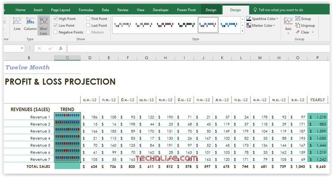Screen dimensions: 333x177
Task: Choose the highlighted fifth sparkline style
Action: coord(208,25)
